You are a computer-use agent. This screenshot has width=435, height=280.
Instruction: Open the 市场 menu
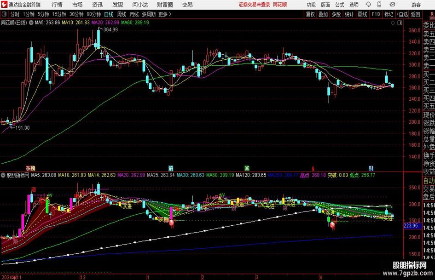pos(77,5)
